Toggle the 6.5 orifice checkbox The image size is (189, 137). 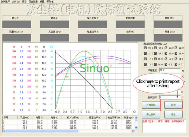click(x=166, y=65)
